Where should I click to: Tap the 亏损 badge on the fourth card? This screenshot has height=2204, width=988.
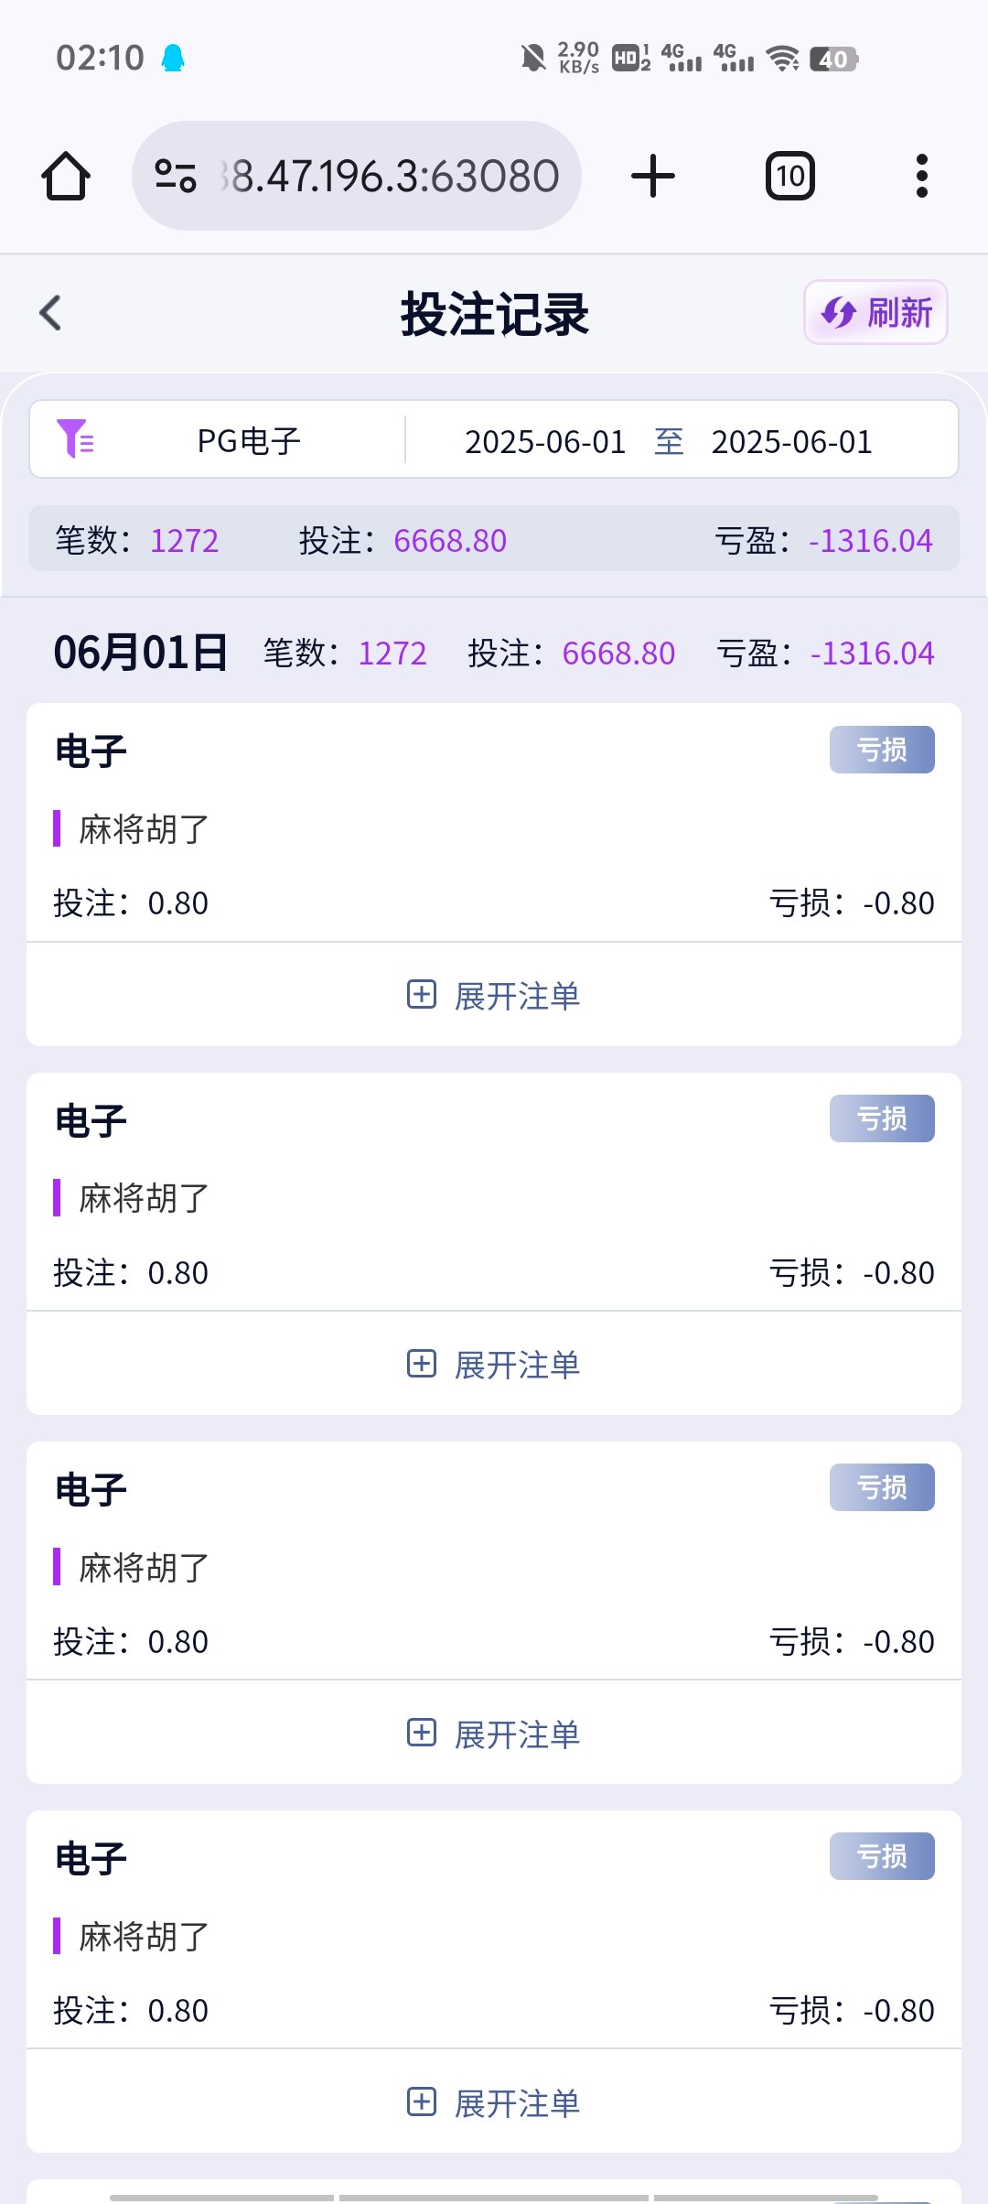coord(882,1856)
